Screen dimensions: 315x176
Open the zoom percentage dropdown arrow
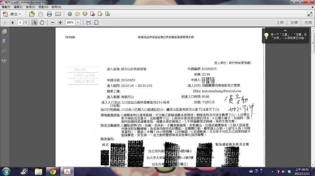coord(78,23)
